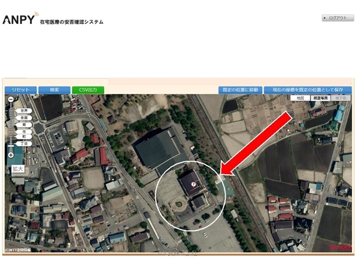Screen dimensions: 355x266
Task: Click the zoom slider handle
Action: (x=11, y=147)
